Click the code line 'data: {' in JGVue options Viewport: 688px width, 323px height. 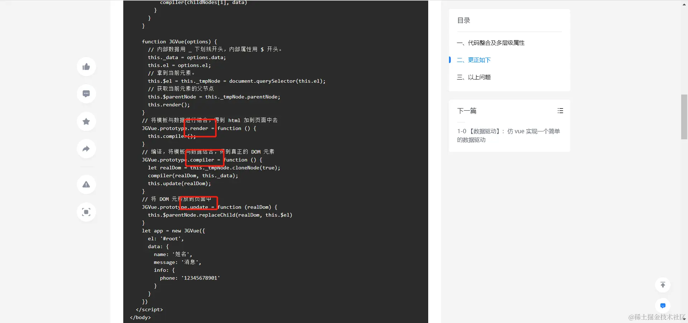(158, 246)
